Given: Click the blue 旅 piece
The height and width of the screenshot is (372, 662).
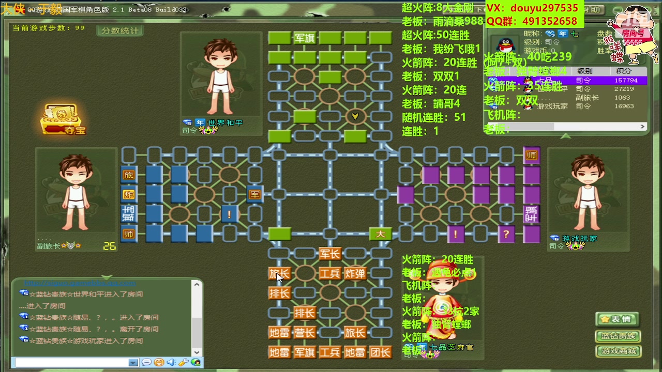Looking at the screenshot, I should [x=129, y=175].
